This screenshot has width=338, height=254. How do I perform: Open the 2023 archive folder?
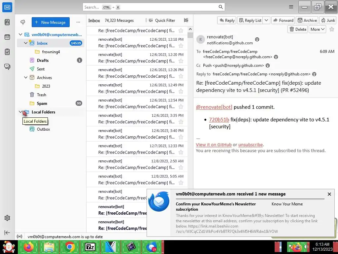tap(51, 86)
